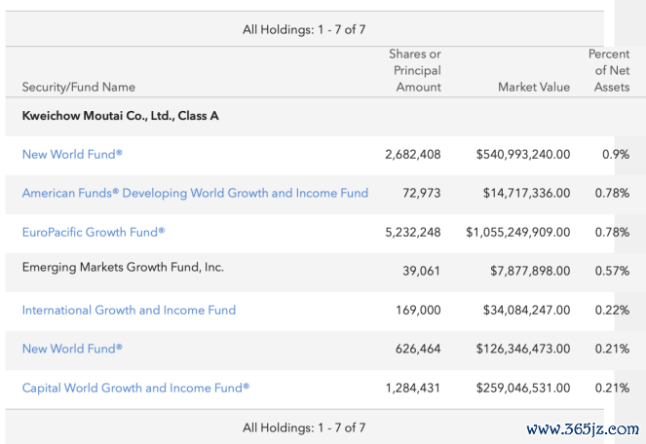
Task: Click the $259,046,531.00 market value cell
Action: coord(523,388)
